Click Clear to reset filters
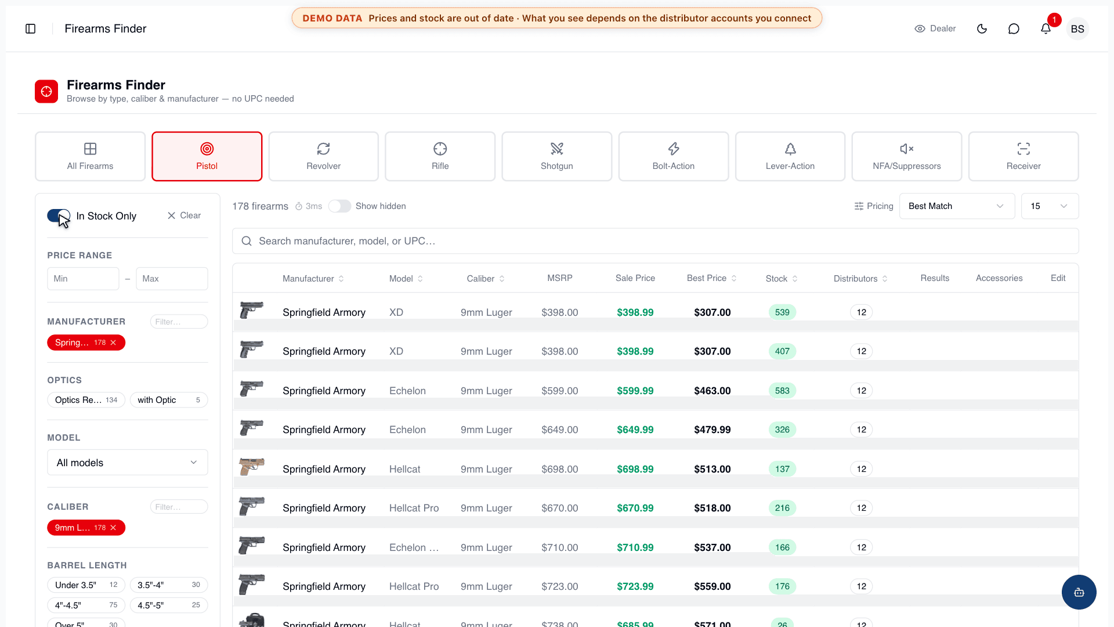The image size is (1114, 627). point(184,215)
